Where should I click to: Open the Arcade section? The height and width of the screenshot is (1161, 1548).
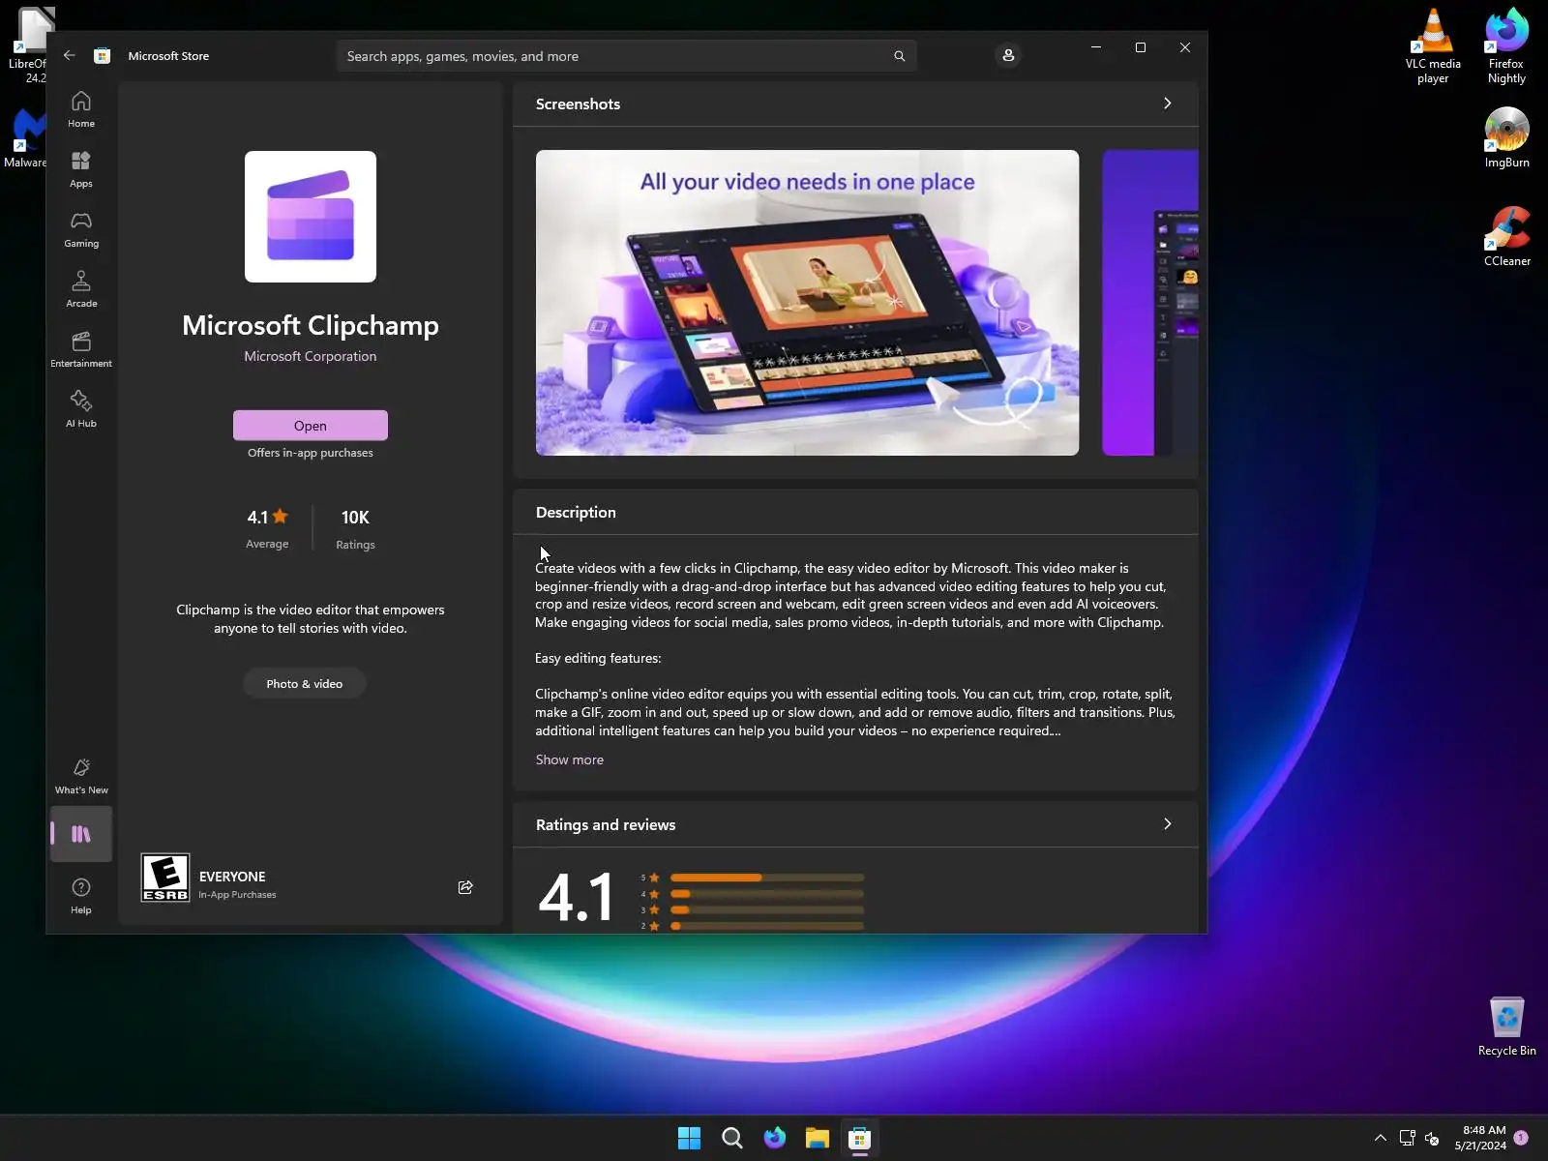[x=81, y=289]
